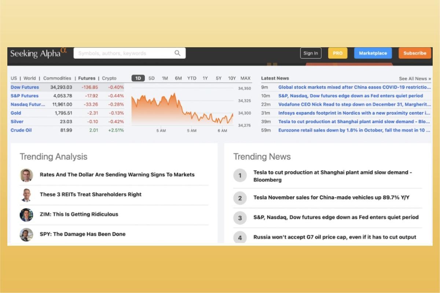Viewport: 440px width, 293px height.
Task: Select the 6M chart range
Action: [x=178, y=78]
